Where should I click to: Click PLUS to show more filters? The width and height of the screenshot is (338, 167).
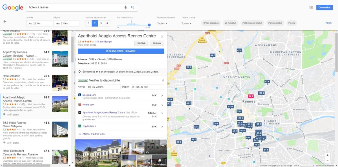(328, 23)
